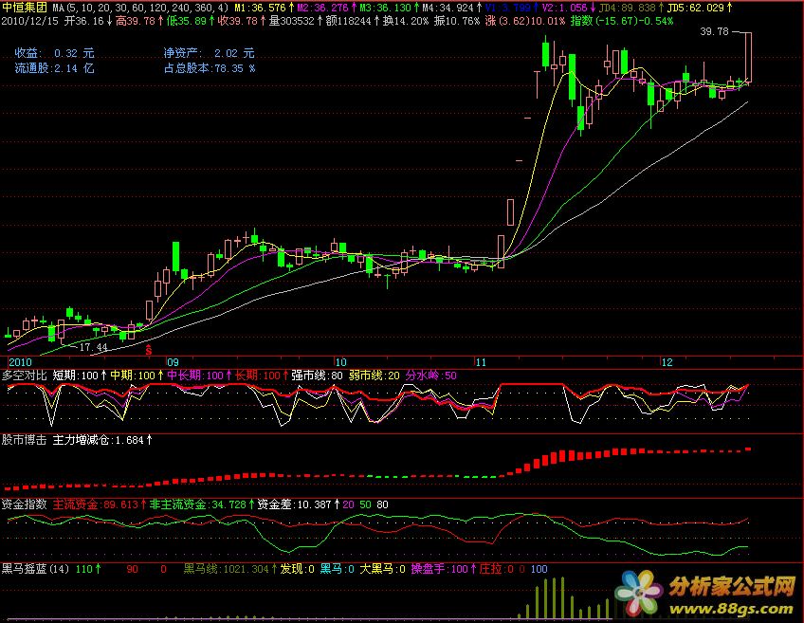Click the 强市线:80 label
Screen dimensions: 804x623
click(317, 376)
